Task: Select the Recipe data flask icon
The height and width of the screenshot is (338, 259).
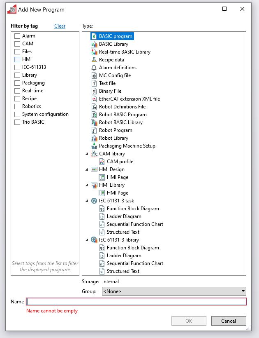Action: click(x=94, y=60)
